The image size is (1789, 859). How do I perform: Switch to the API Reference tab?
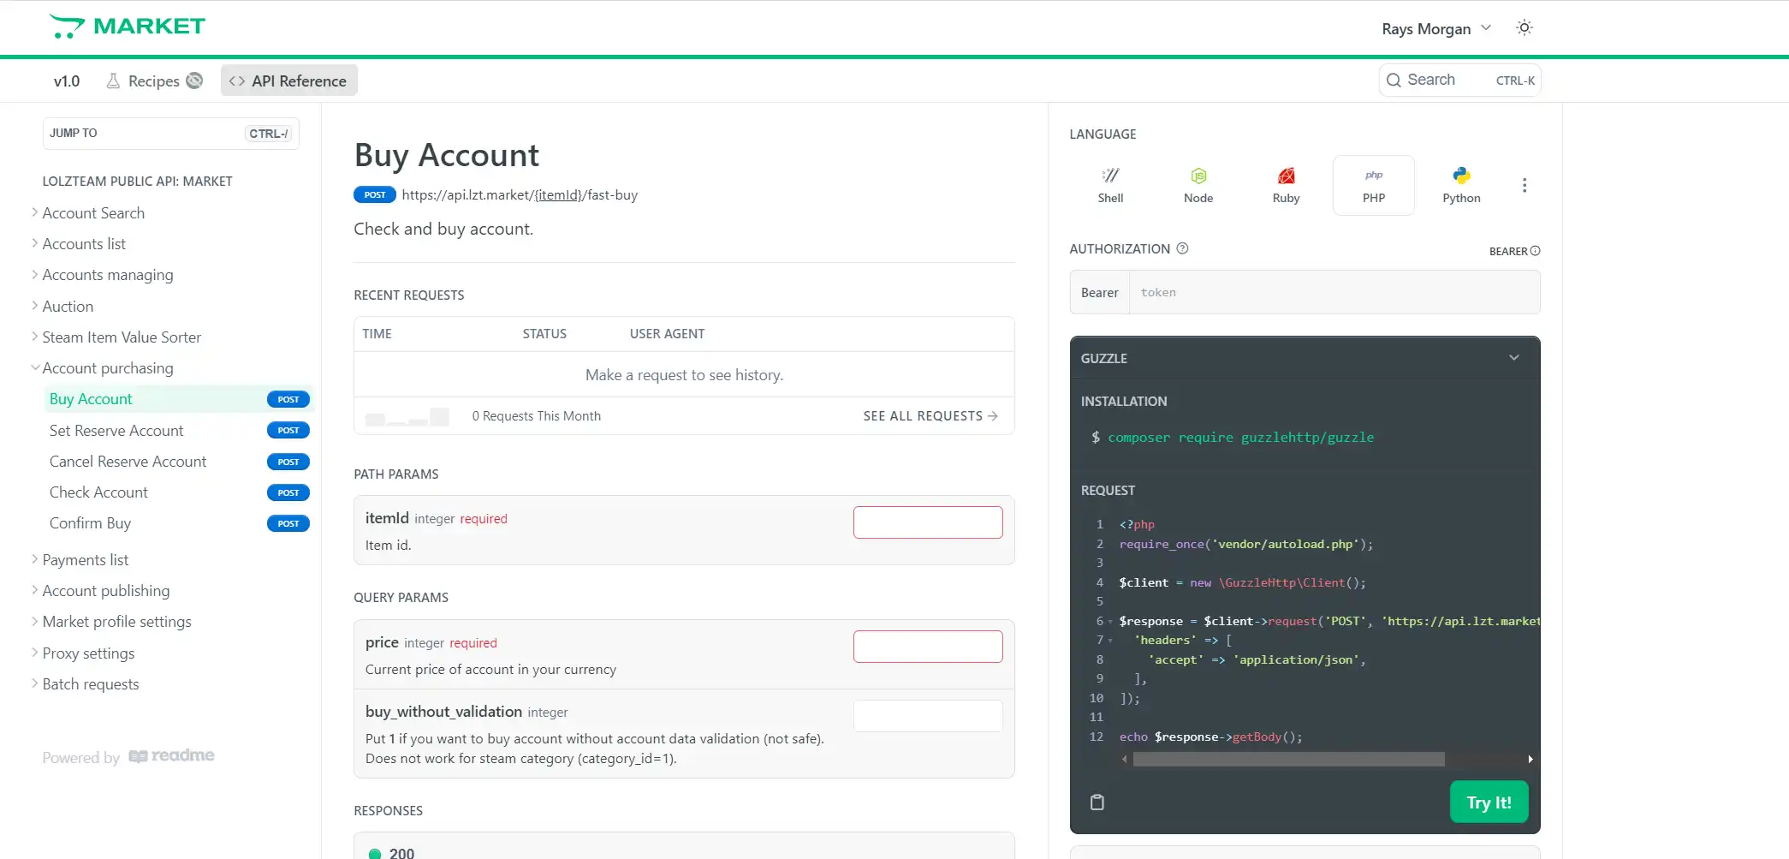tap(289, 81)
